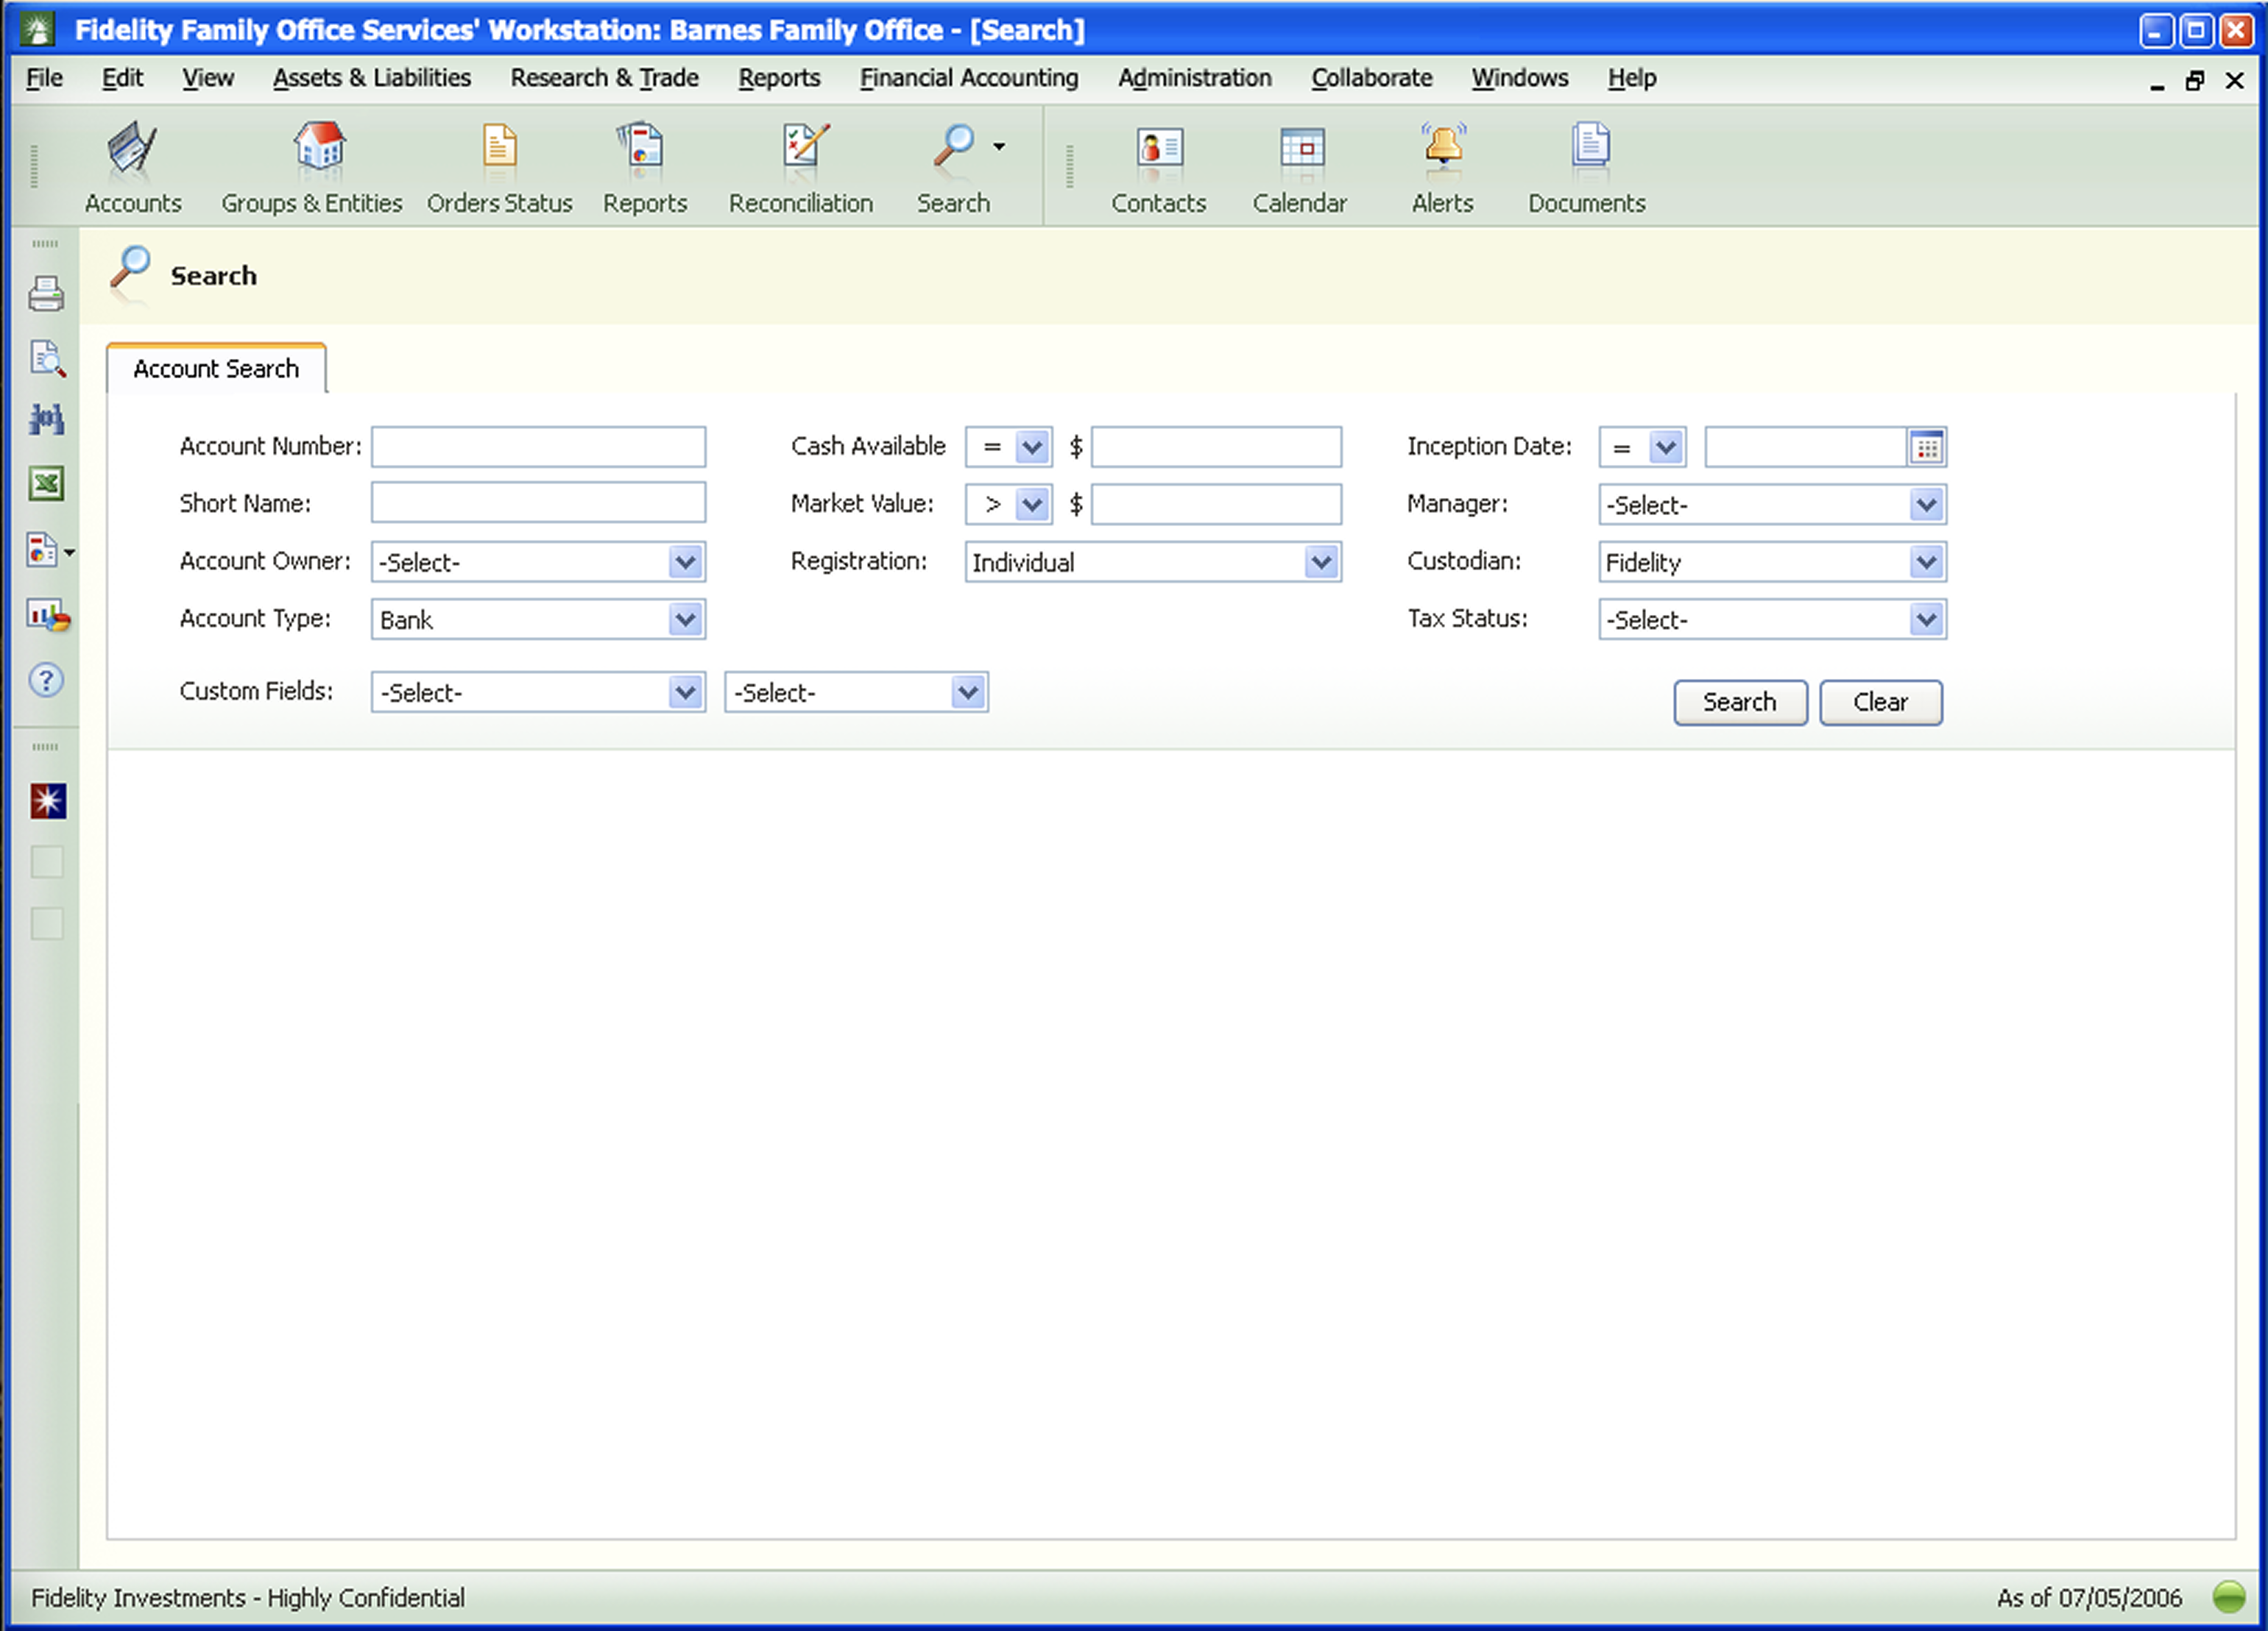The width and height of the screenshot is (2268, 1631).
Task: Click the printer icon in left sidebar
Action: click(x=46, y=295)
